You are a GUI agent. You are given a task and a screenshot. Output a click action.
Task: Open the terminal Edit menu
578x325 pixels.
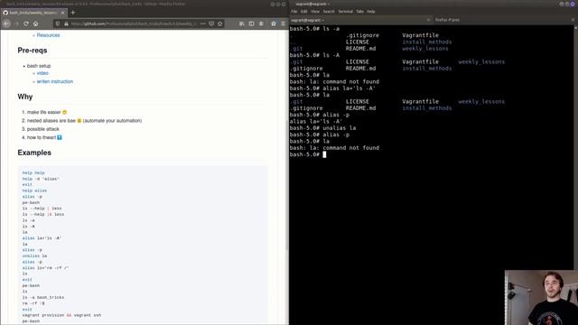303,12
